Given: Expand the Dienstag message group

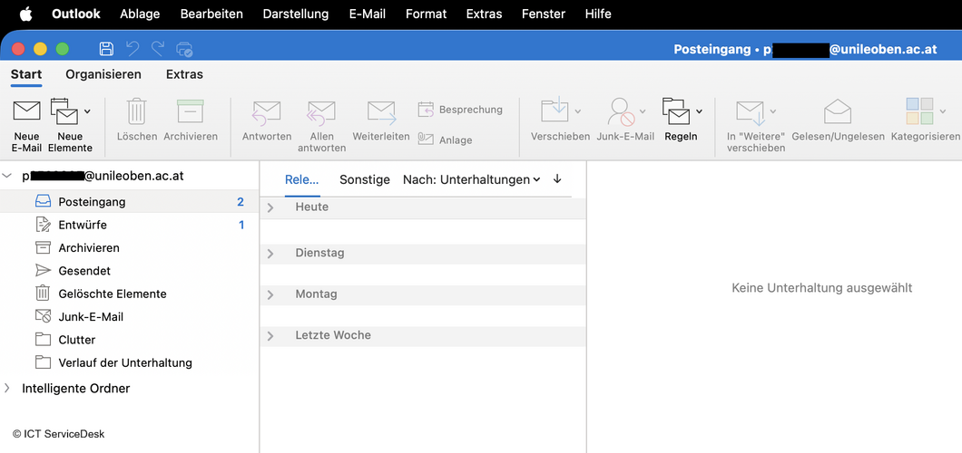Looking at the screenshot, I should pos(270,254).
